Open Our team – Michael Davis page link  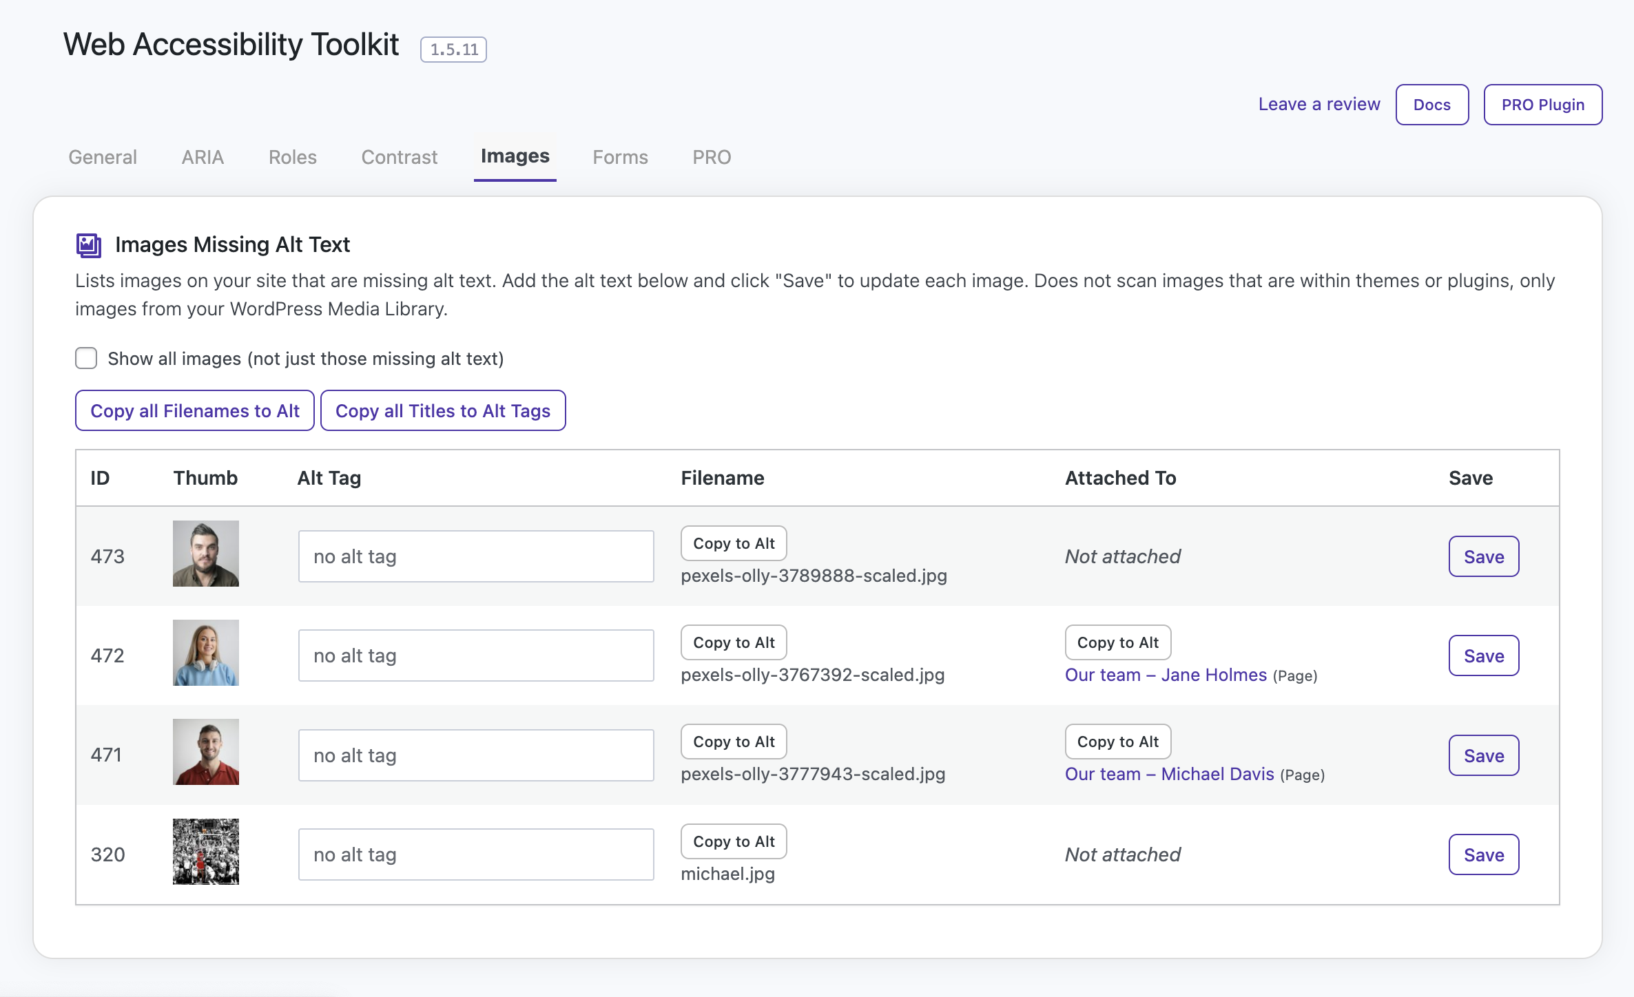point(1169,774)
